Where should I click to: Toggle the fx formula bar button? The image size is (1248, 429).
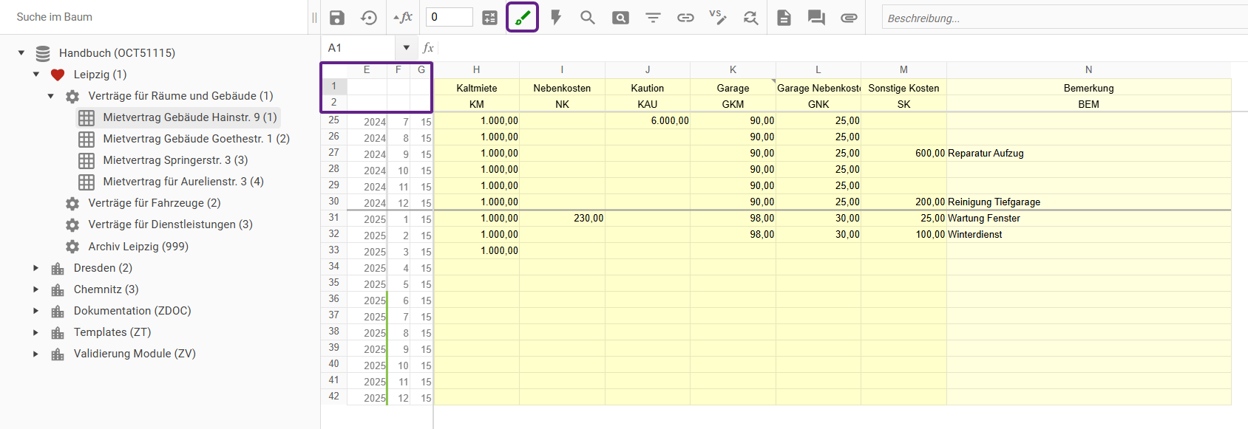[403, 18]
